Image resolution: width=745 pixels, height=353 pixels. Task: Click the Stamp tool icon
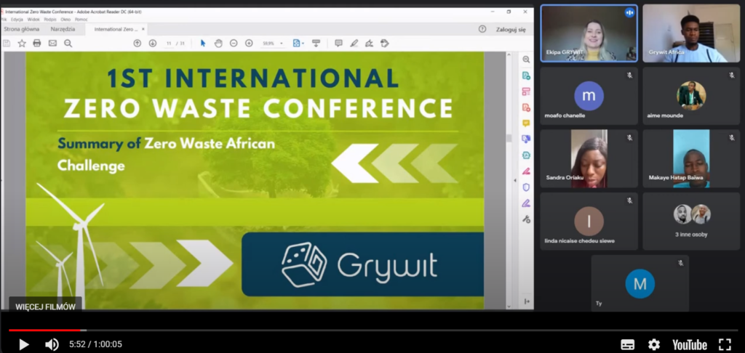(385, 43)
